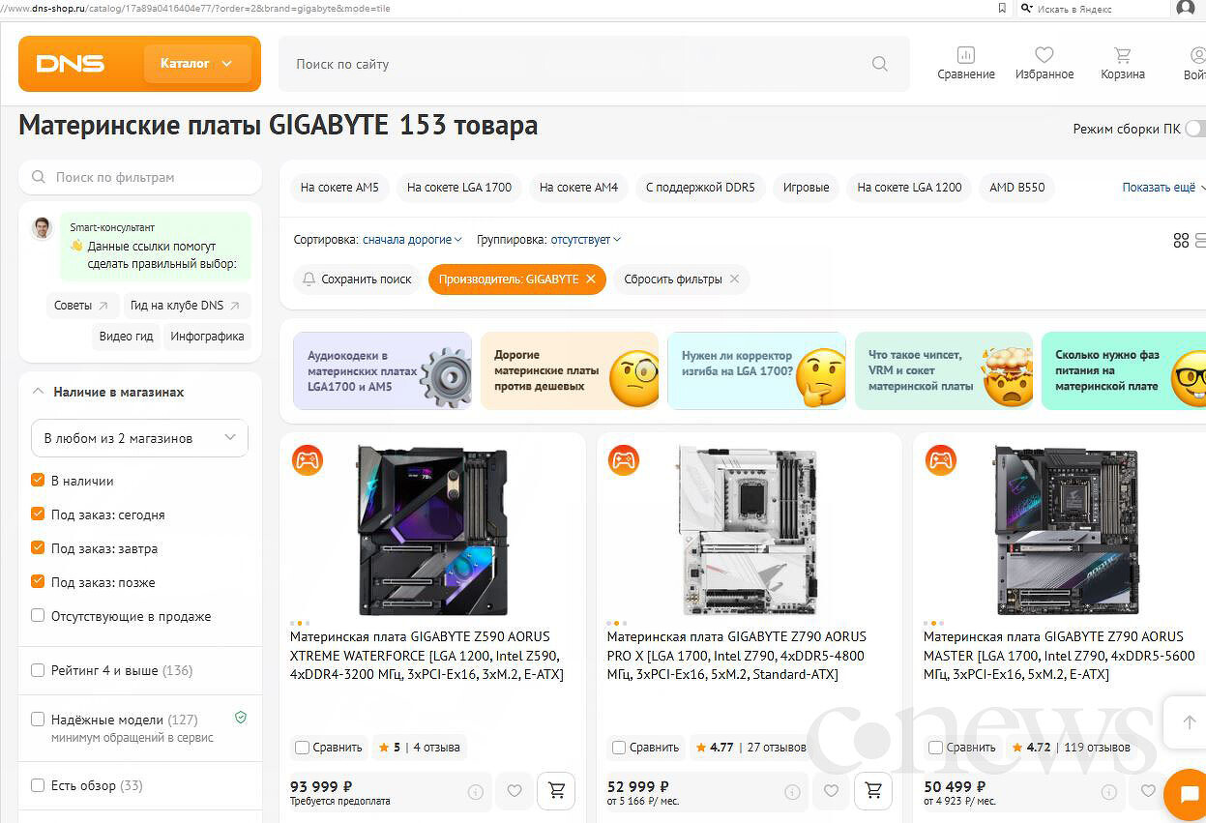Add Z590 AORUS XTREME WATERFORCE to favorites
Image resolution: width=1206 pixels, height=823 pixels.
[515, 791]
